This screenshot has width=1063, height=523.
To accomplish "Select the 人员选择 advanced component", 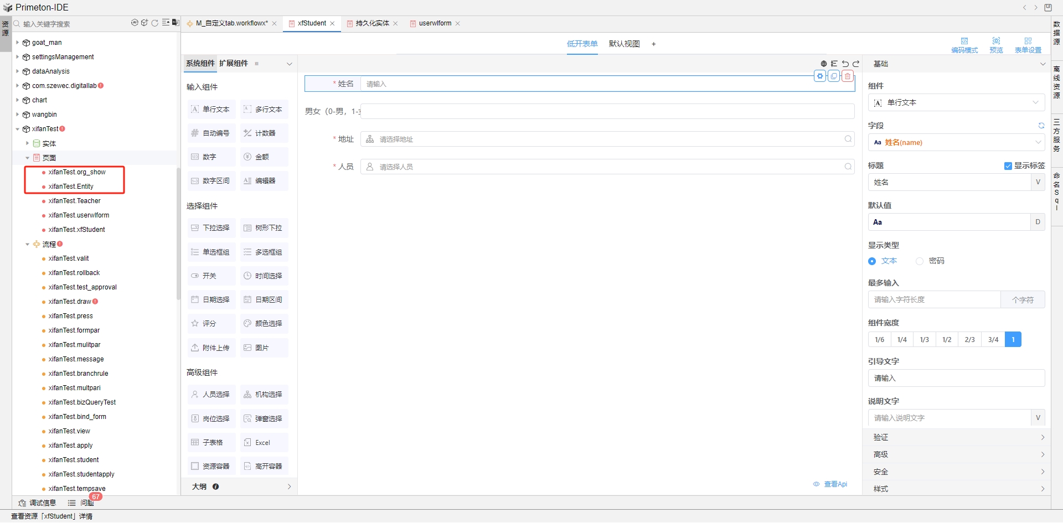I will point(210,394).
